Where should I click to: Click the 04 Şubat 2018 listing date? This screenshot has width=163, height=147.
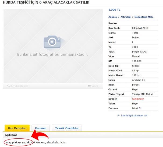(x=140, y=28)
